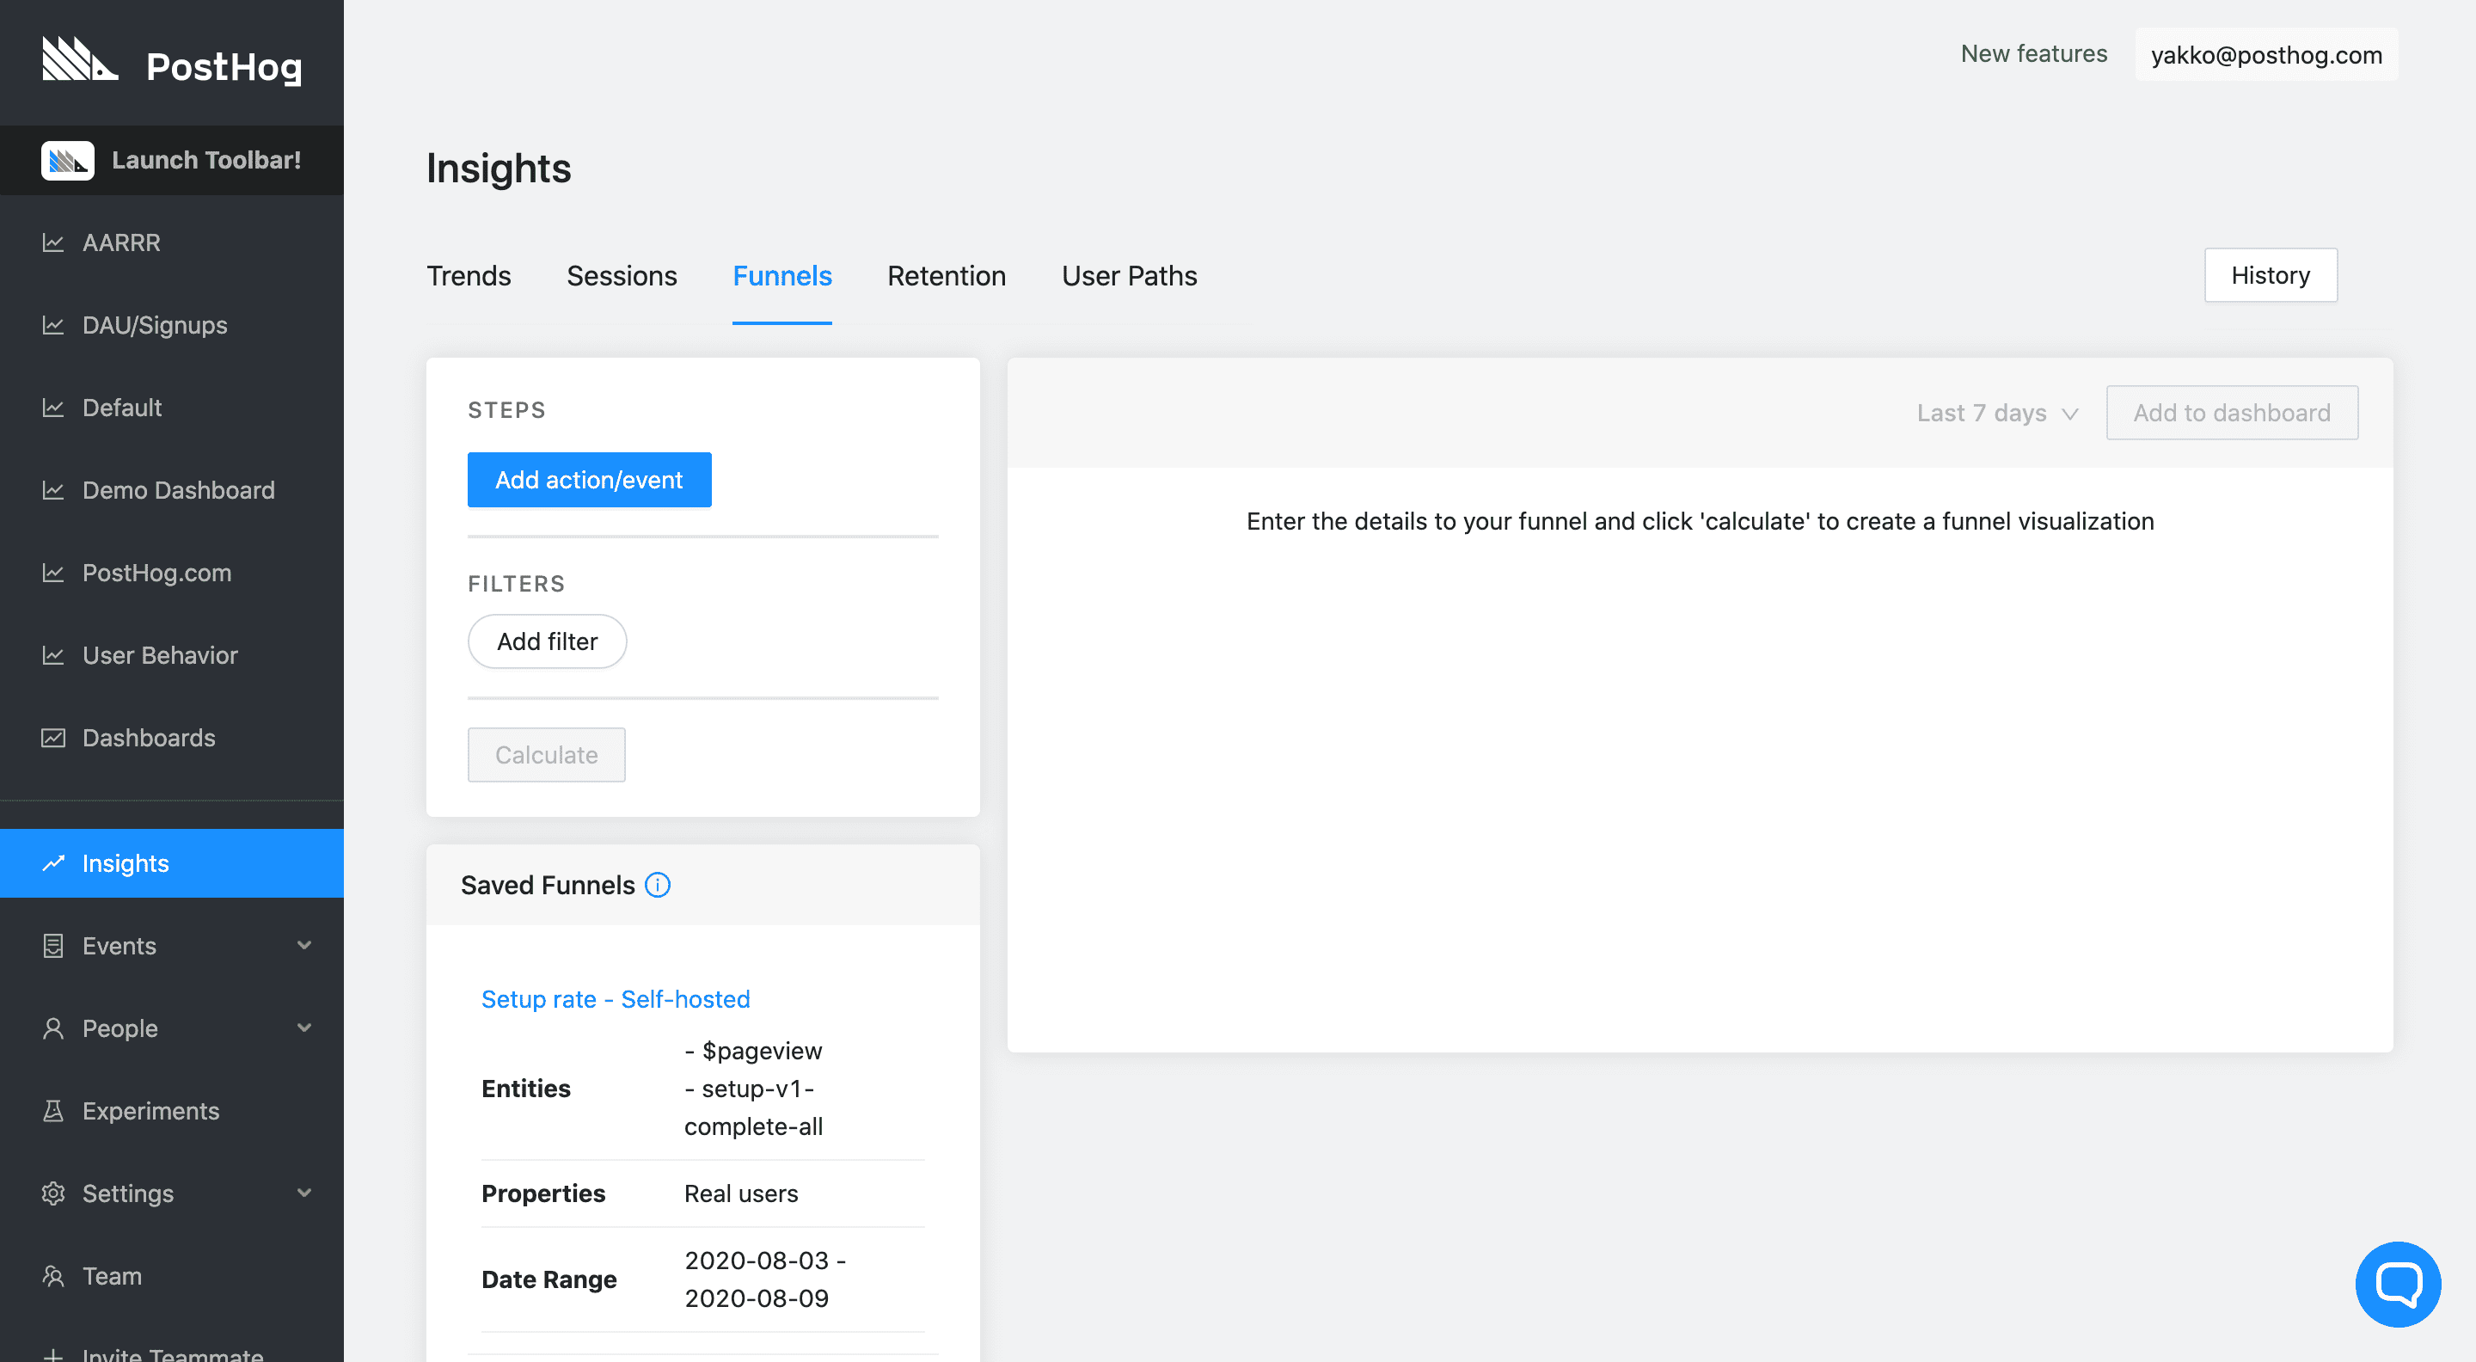Click the AARRR chart icon
This screenshot has width=2476, height=1362.
pos(52,242)
